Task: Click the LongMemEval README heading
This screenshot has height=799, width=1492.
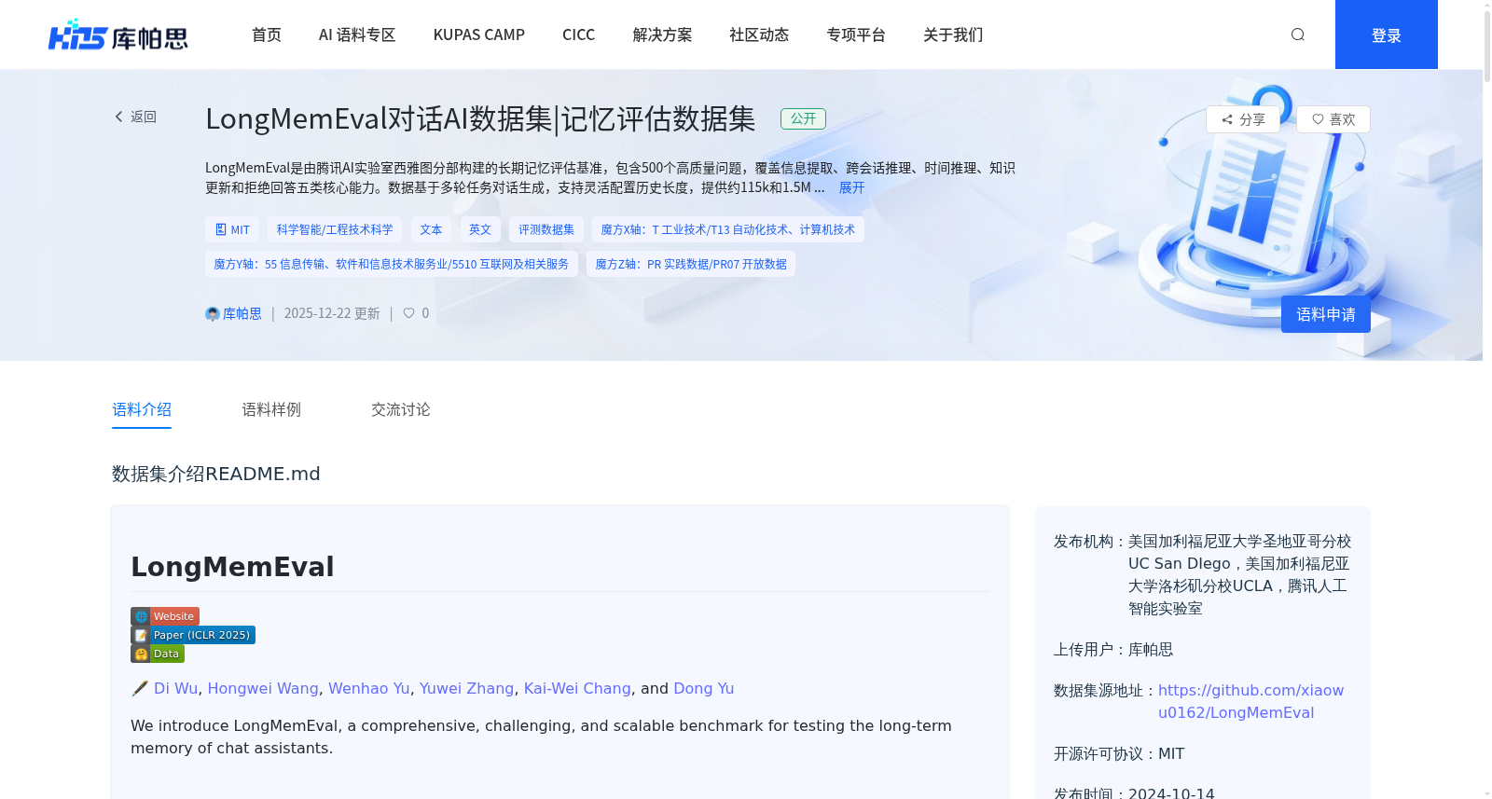Action: [x=232, y=567]
